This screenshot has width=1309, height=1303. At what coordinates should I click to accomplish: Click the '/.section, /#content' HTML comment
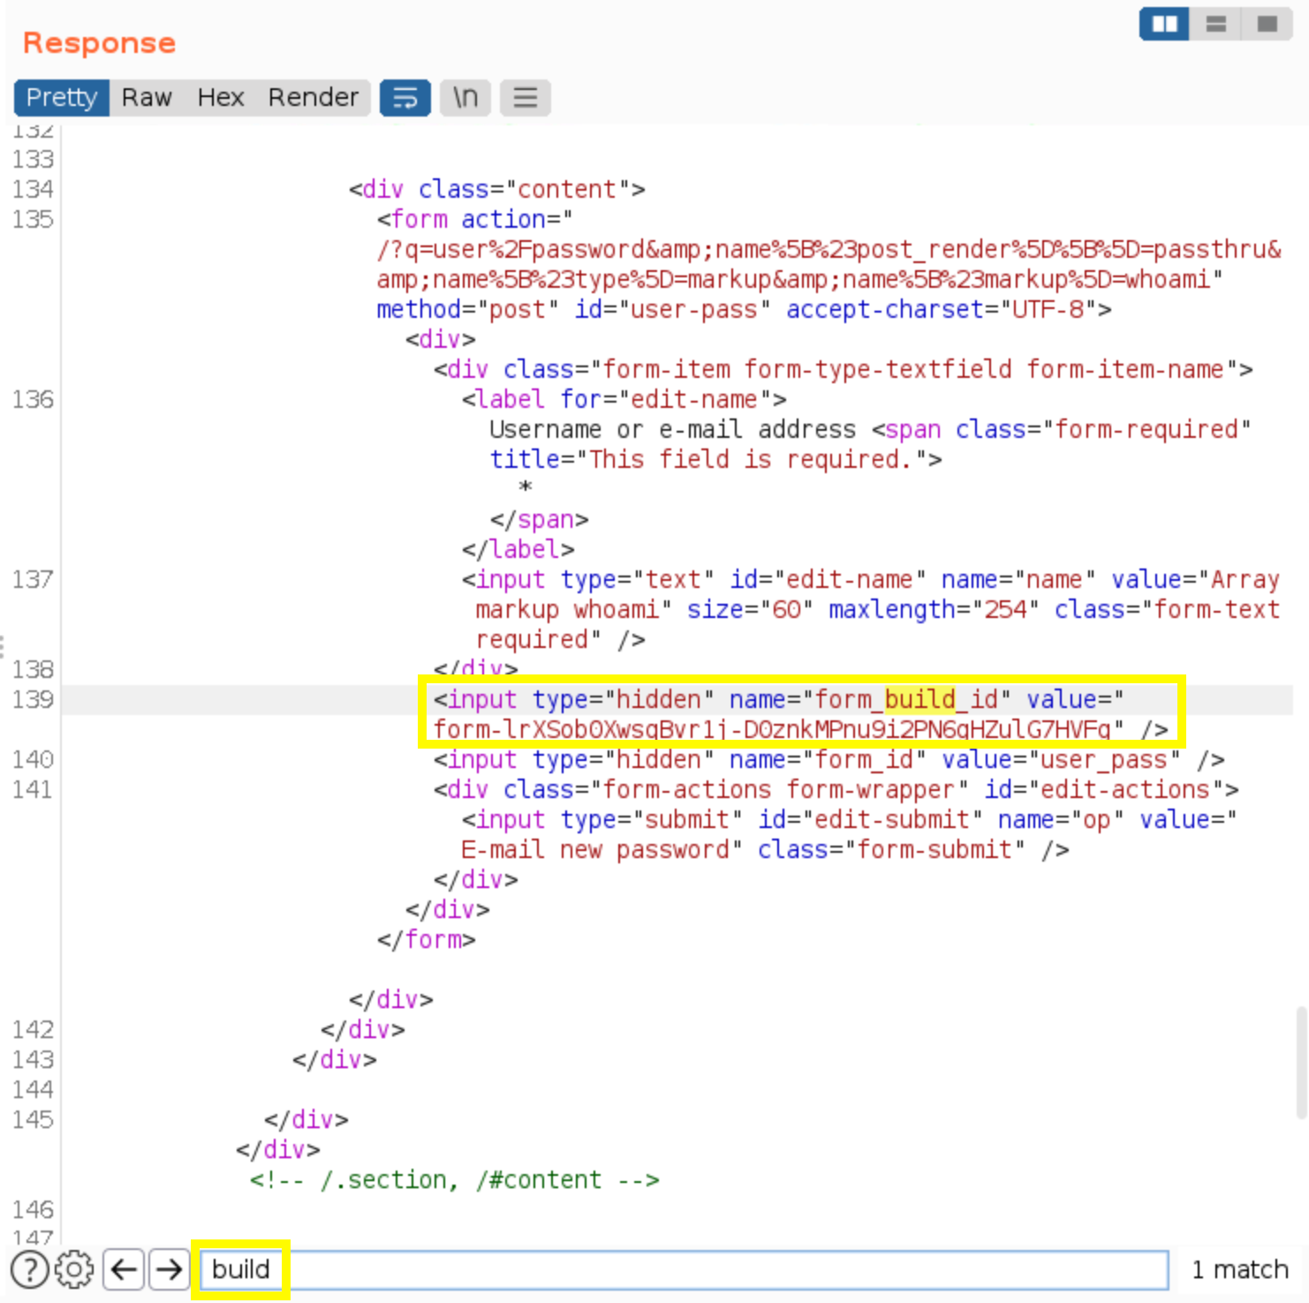[x=454, y=1179]
